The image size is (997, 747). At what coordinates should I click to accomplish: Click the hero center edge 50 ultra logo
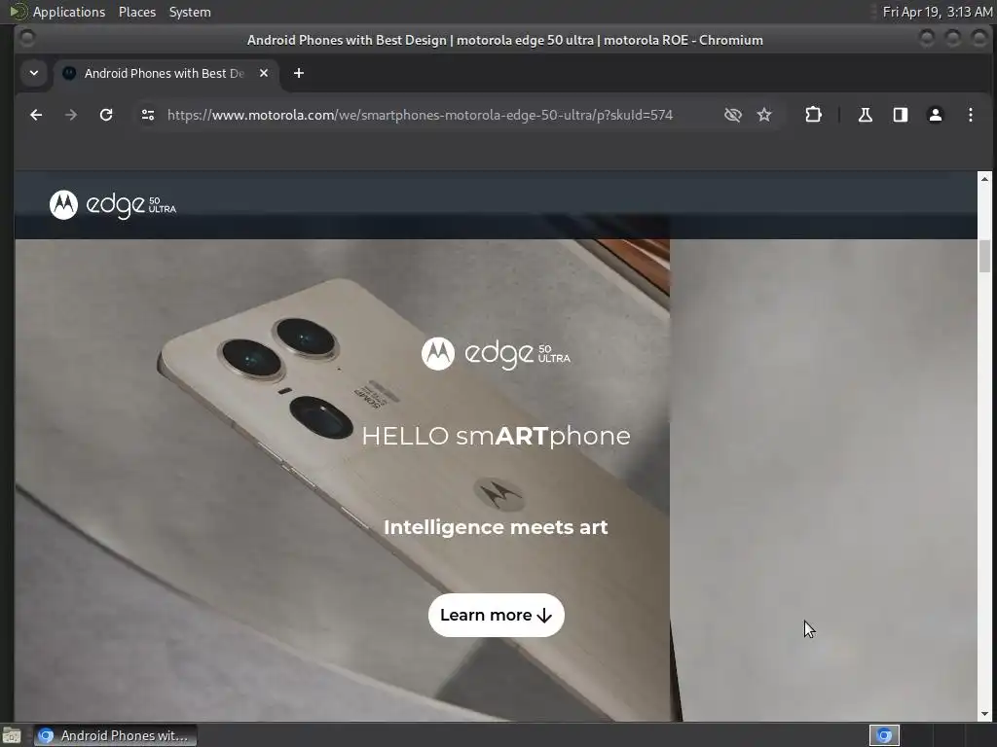[496, 353]
